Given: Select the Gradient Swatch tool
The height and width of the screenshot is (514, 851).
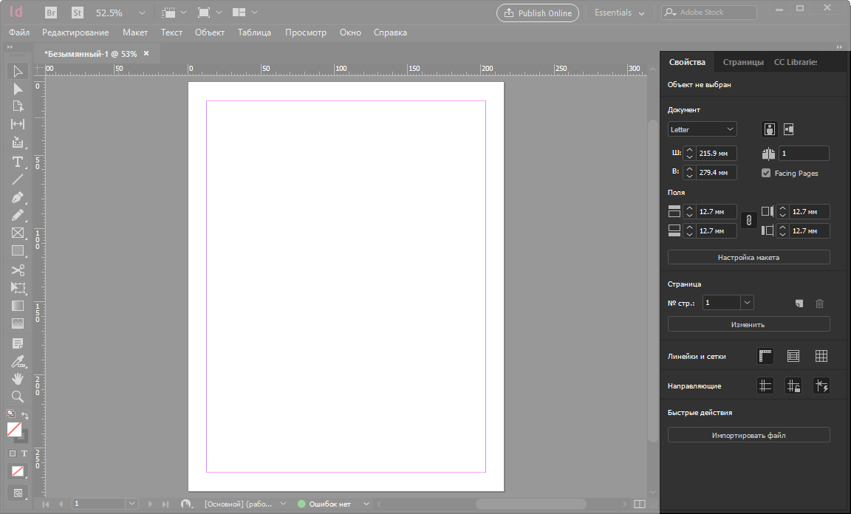Looking at the screenshot, I should 18,306.
